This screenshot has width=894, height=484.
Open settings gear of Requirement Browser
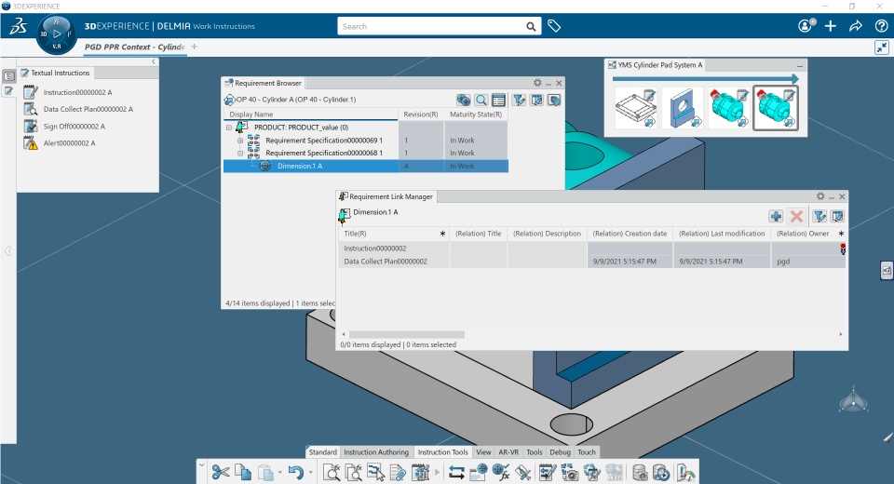[537, 83]
